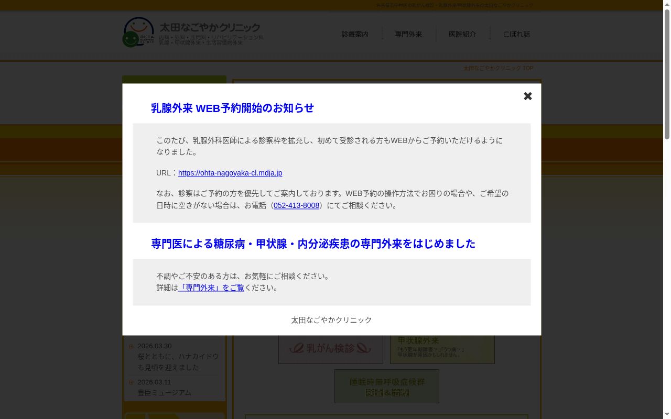This screenshot has height=419, width=671.
Task: Click the bullet icon beside 2026.03.11
Action: coord(131,382)
